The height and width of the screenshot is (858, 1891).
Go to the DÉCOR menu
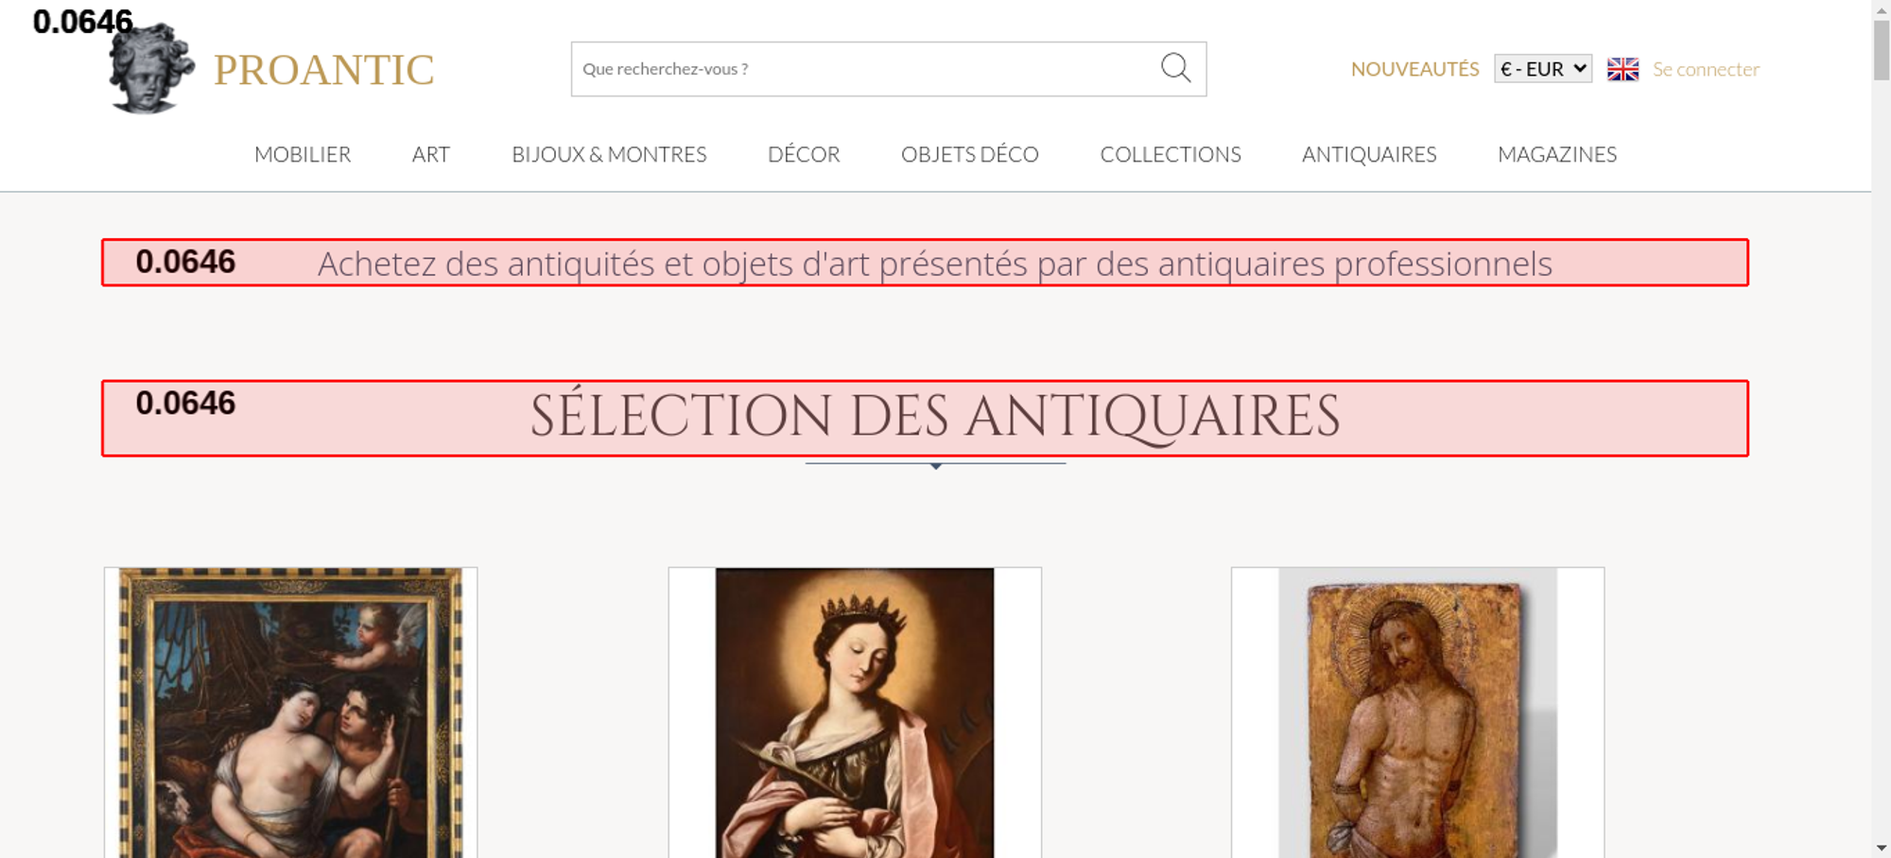pos(804,154)
